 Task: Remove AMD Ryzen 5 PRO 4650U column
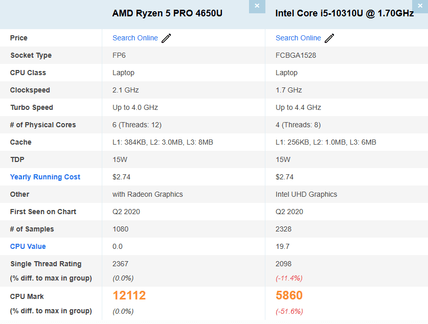[257, 6]
